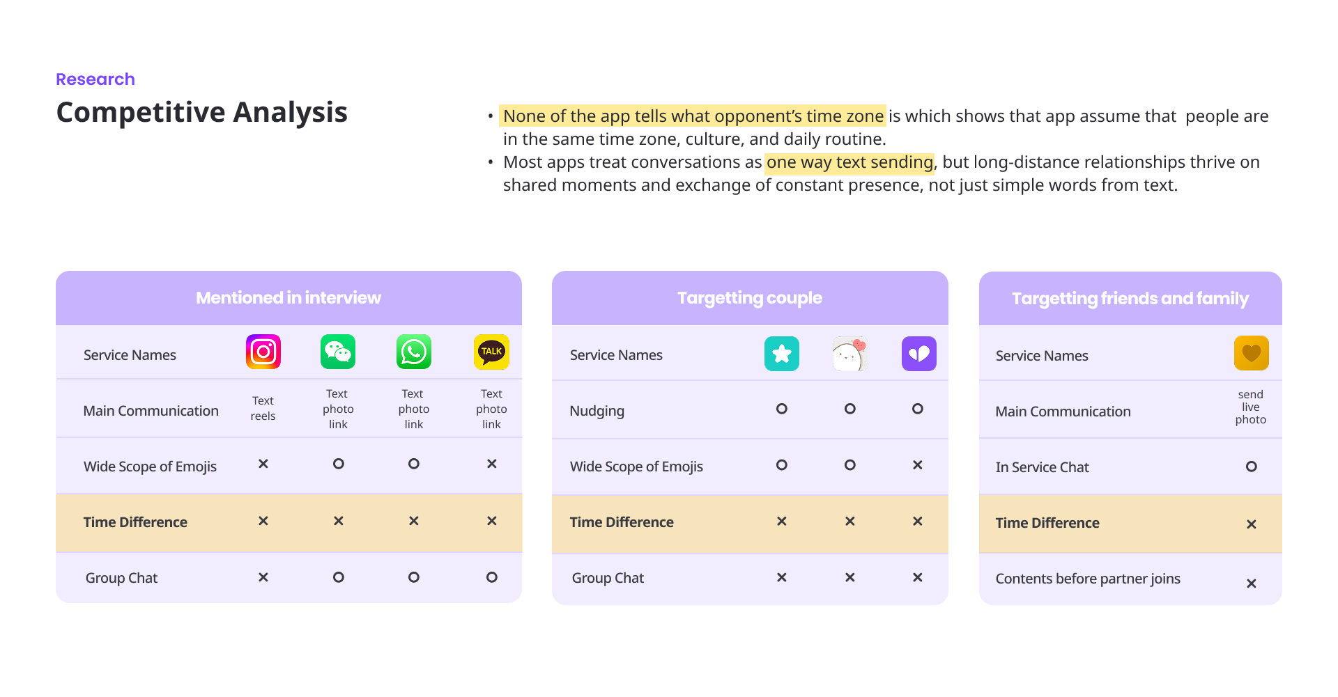Click the teal star couple app icon
Screen dimensions: 1338x697
pyautogui.click(x=782, y=354)
